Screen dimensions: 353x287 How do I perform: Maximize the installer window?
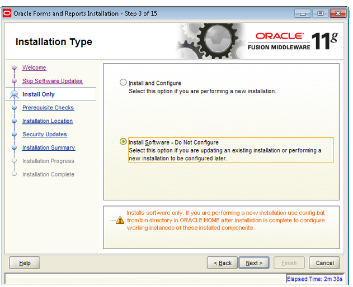[x=321, y=13]
